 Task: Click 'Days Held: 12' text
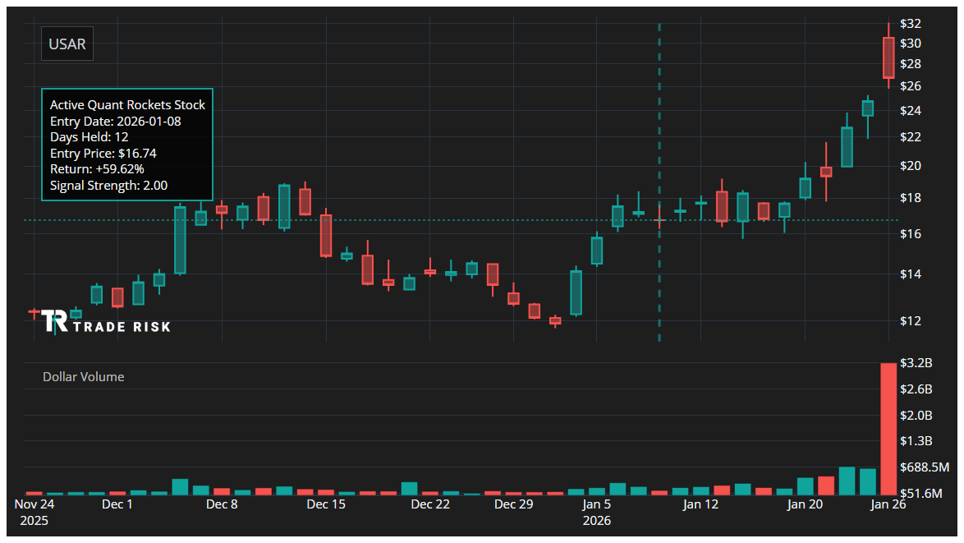[x=90, y=137]
